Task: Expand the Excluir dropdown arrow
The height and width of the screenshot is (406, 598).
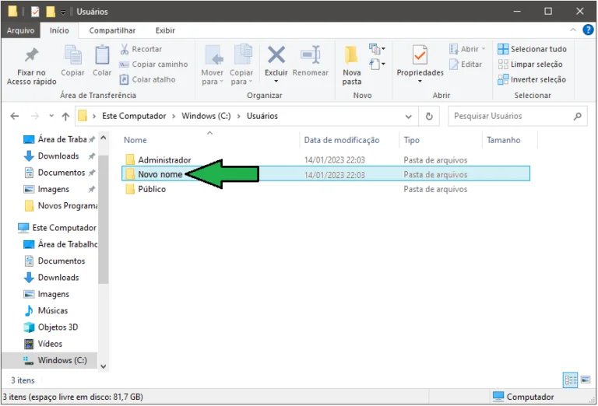Action: pyautogui.click(x=276, y=82)
